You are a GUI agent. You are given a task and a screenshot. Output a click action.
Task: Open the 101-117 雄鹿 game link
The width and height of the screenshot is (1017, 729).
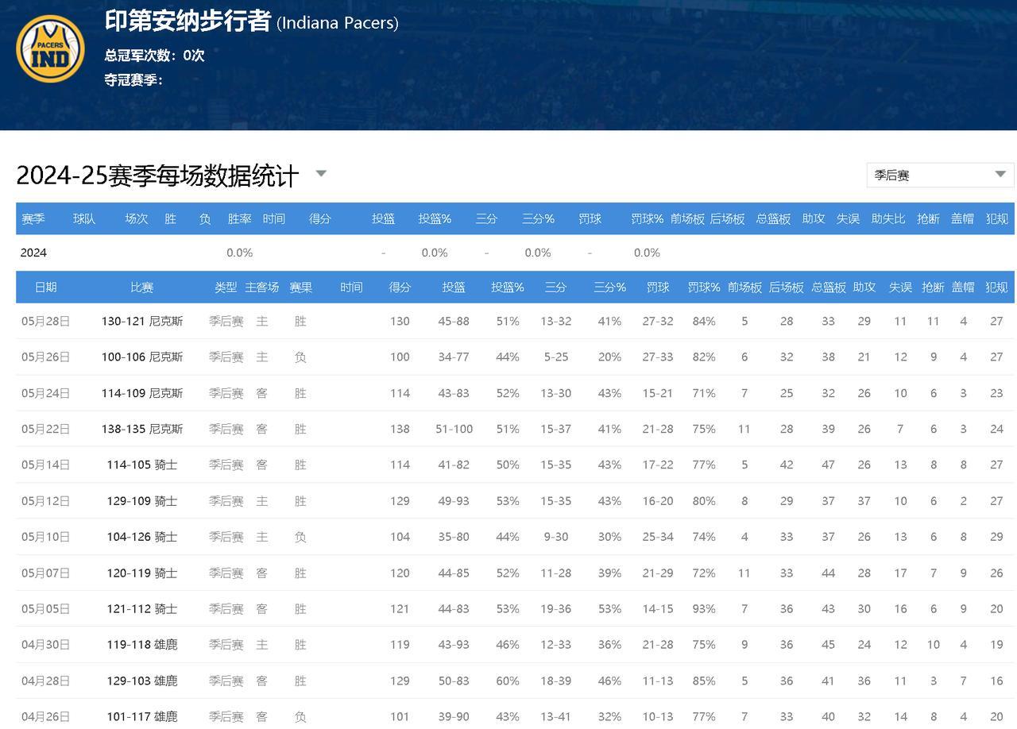tap(142, 716)
